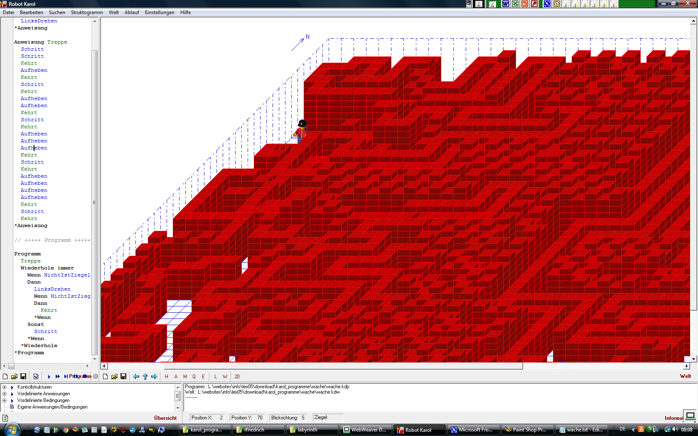Click the red M marker button

(185, 376)
